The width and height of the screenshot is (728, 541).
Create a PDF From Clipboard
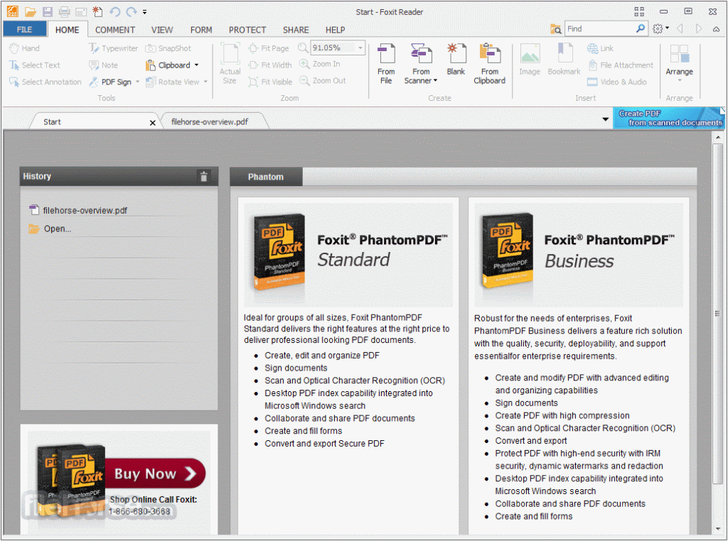[x=489, y=63]
